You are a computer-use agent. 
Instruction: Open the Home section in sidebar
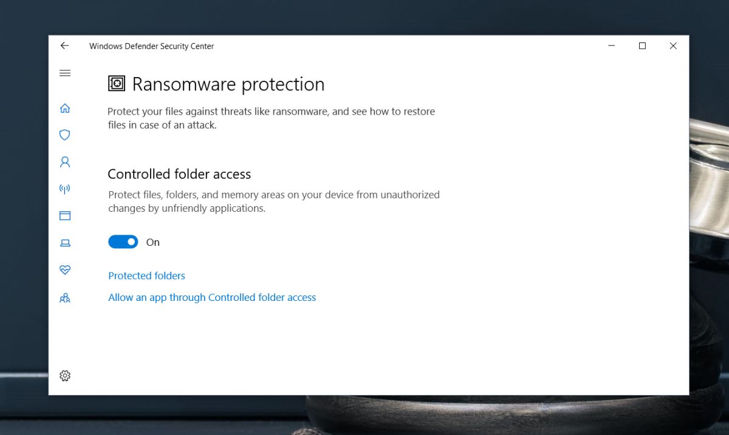click(65, 108)
